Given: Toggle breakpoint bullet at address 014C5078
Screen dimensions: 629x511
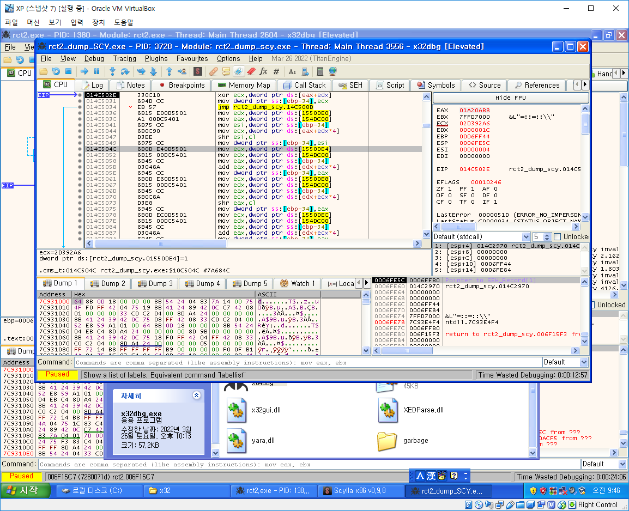Looking at the screenshot, I should pyautogui.click(x=80, y=215).
